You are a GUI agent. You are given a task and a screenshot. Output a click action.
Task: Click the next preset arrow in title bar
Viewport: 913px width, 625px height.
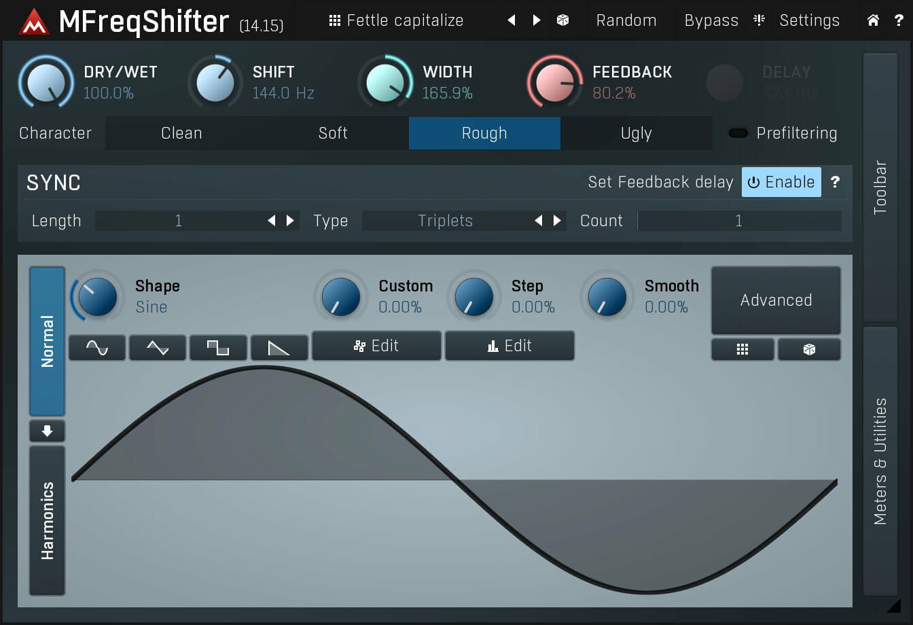coord(536,20)
